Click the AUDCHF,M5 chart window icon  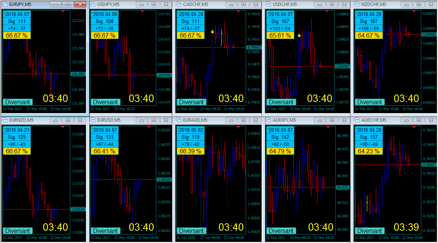pos(357,120)
